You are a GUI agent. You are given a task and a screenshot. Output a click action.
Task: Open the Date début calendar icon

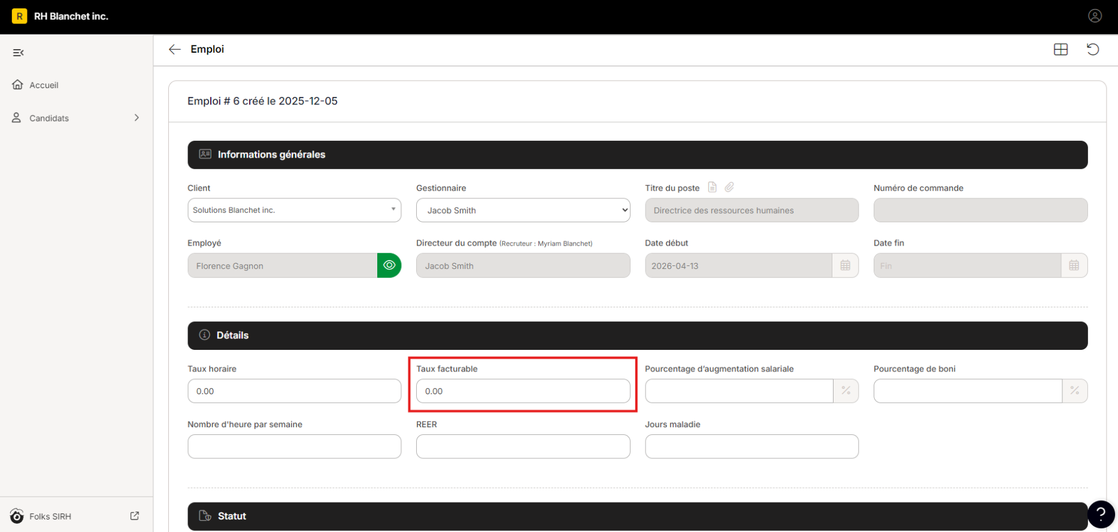coord(845,265)
